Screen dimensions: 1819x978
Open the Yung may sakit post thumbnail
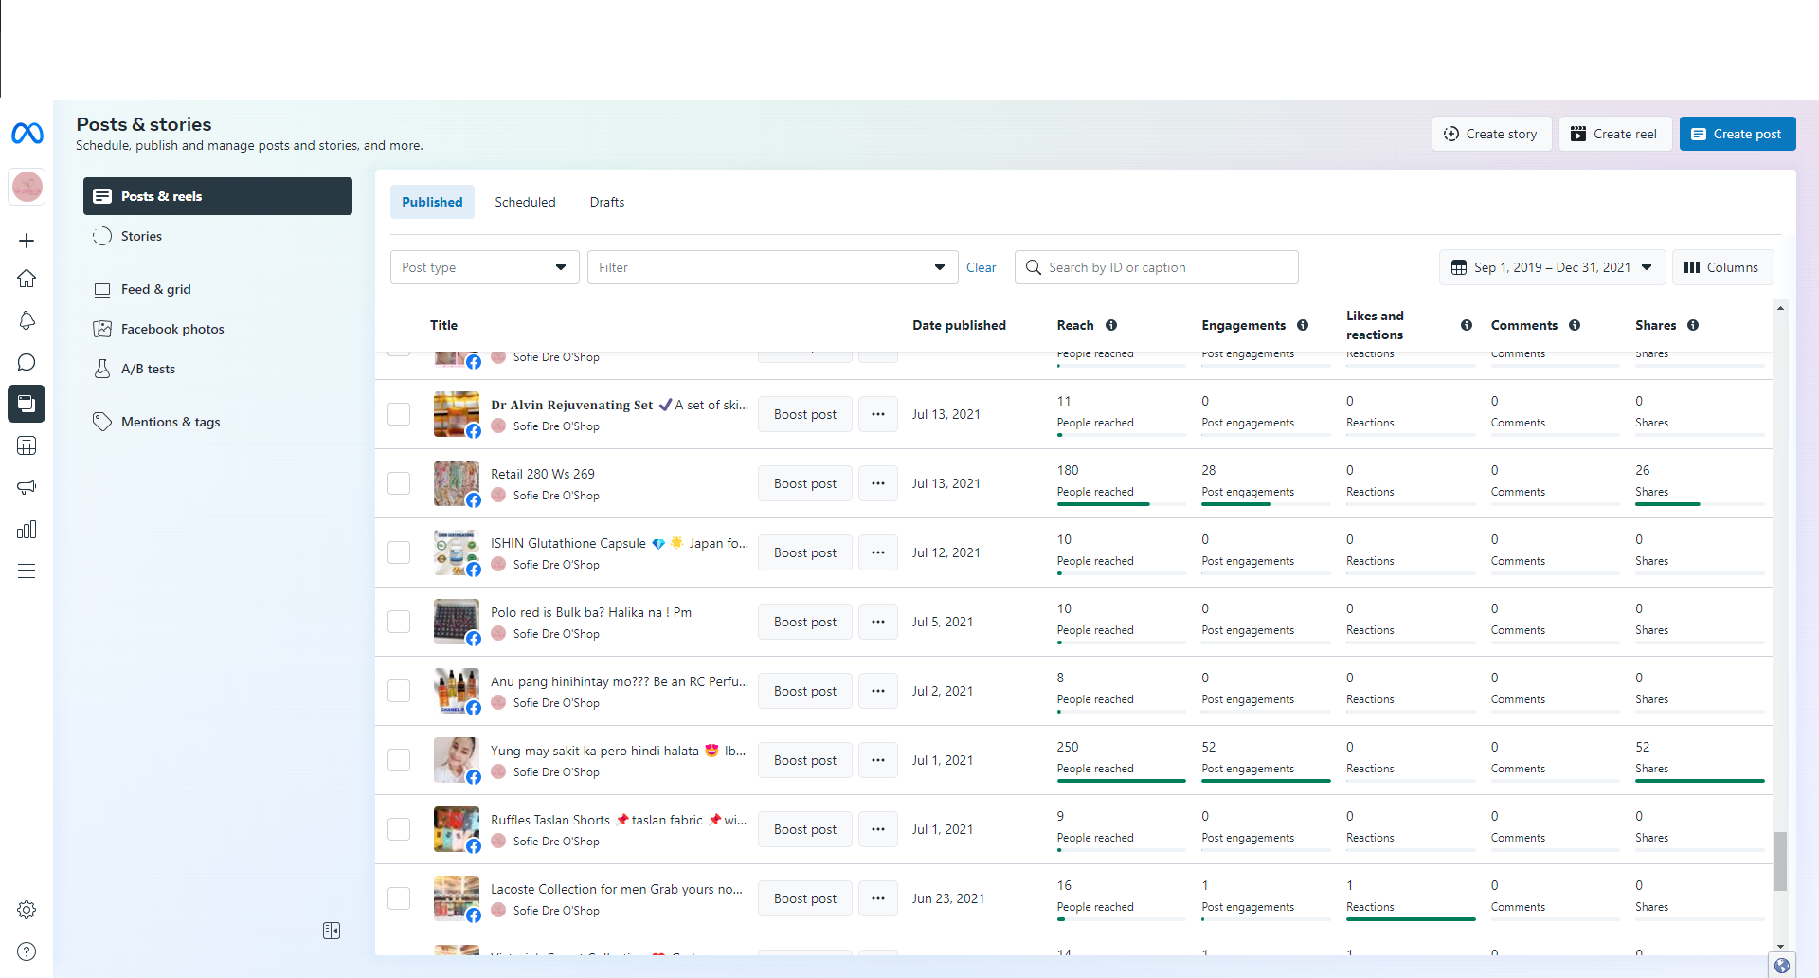[x=456, y=760]
